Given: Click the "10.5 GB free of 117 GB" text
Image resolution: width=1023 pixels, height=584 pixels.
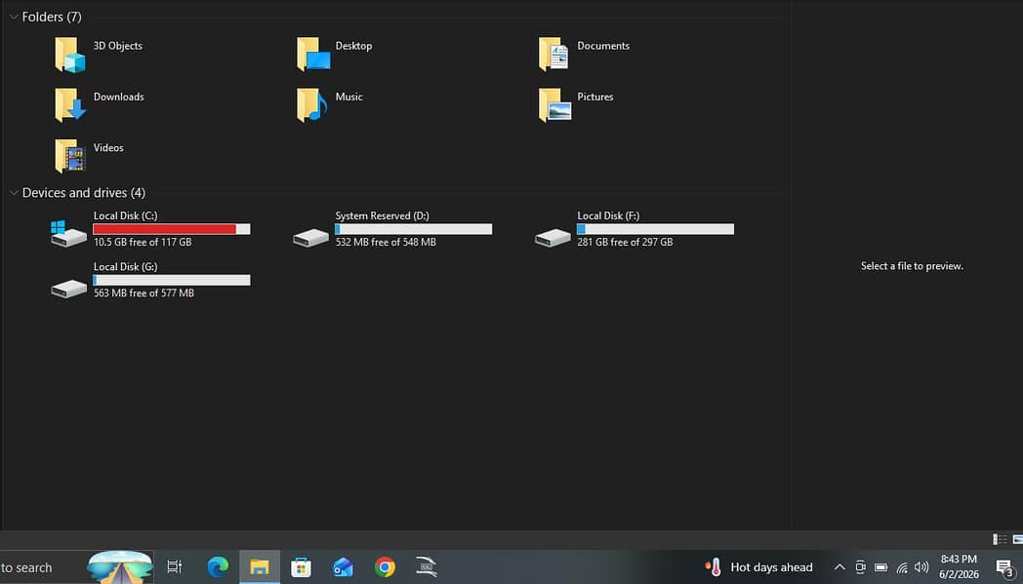Looking at the screenshot, I should [x=143, y=242].
